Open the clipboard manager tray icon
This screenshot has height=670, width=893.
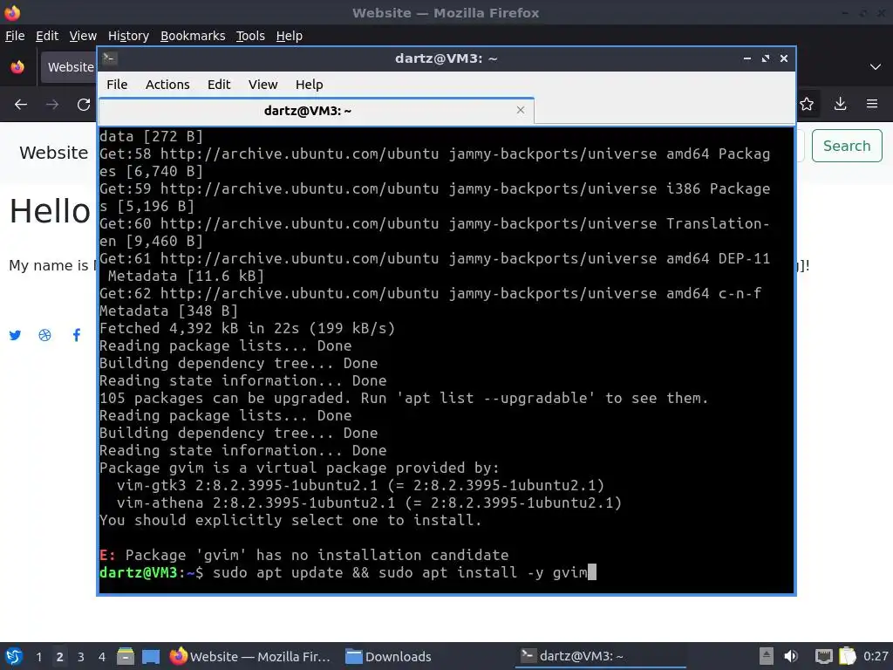point(848,656)
